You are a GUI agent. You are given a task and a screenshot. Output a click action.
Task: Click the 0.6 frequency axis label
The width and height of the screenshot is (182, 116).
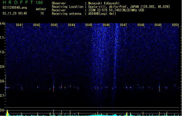pyautogui.click(x=2, y=110)
